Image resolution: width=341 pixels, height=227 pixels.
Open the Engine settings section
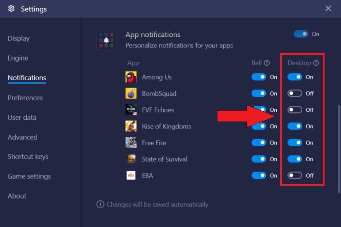[18, 58]
